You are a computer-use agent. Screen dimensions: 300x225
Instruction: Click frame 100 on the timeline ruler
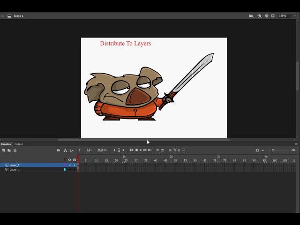(275, 160)
